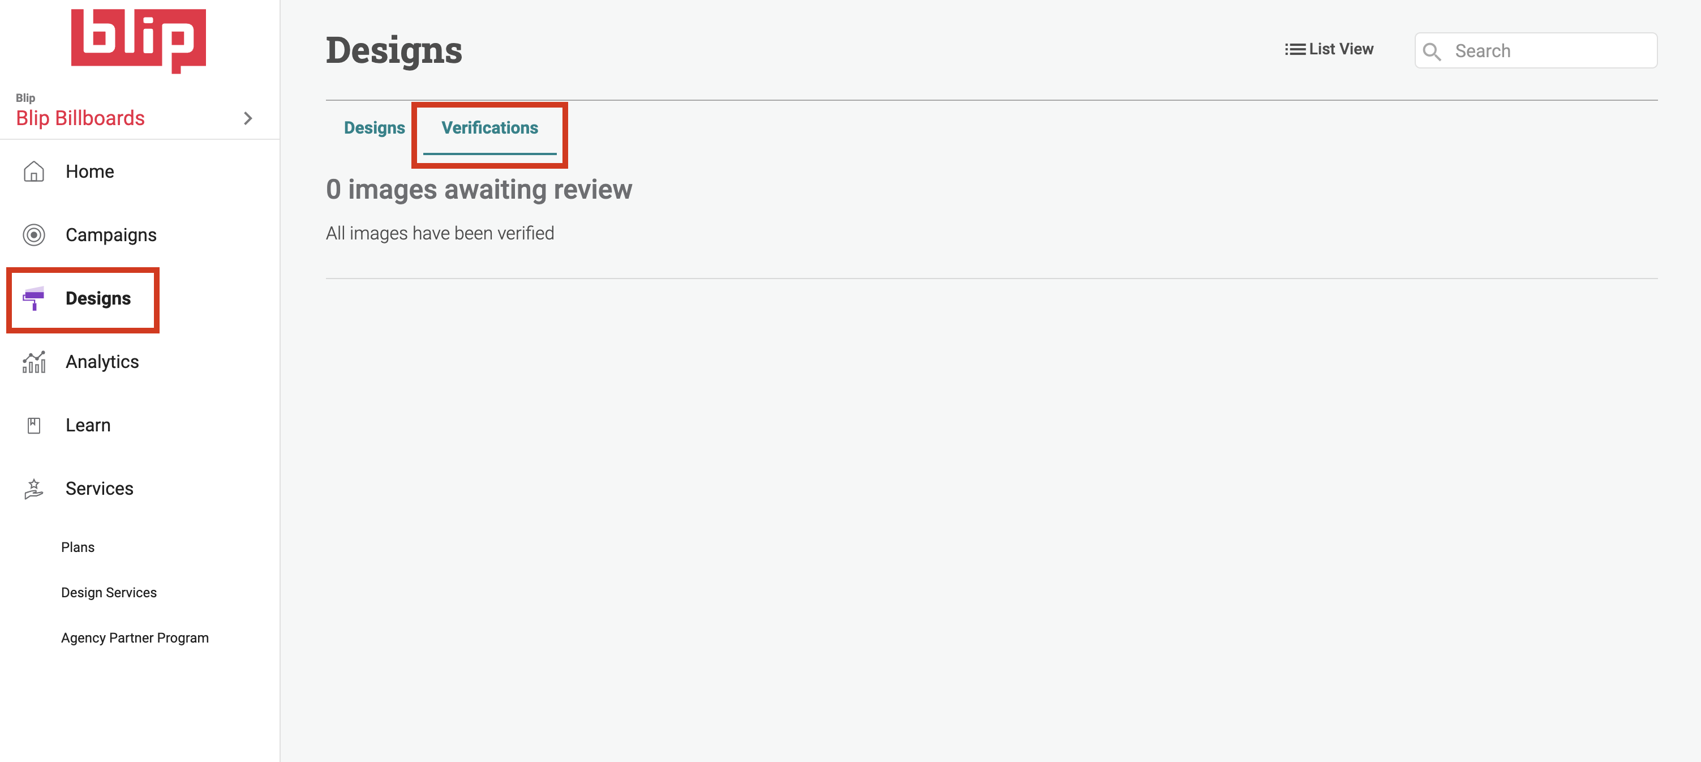Click the Campaigns target icon
The height and width of the screenshot is (762, 1701).
pos(34,236)
